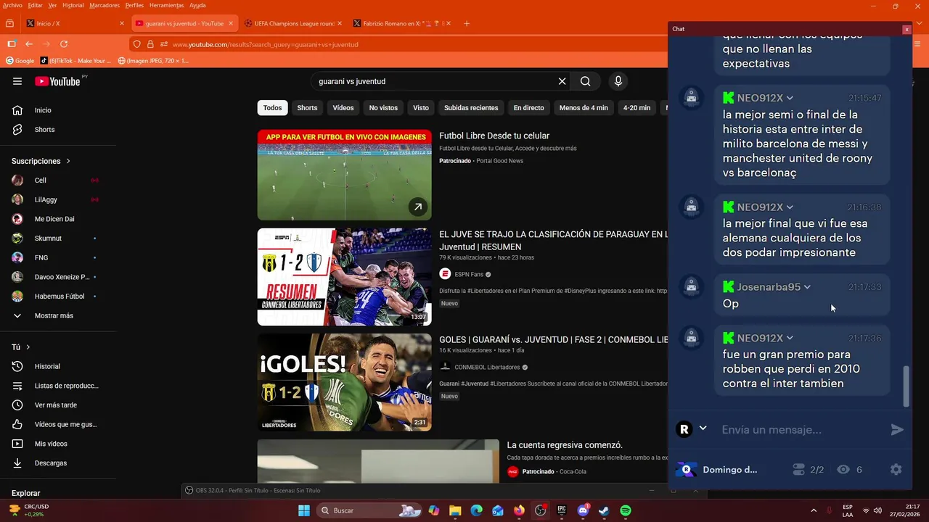Click the site padlock icon
Image resolution: width=929 pixels, height=522 pixels.
150,44
